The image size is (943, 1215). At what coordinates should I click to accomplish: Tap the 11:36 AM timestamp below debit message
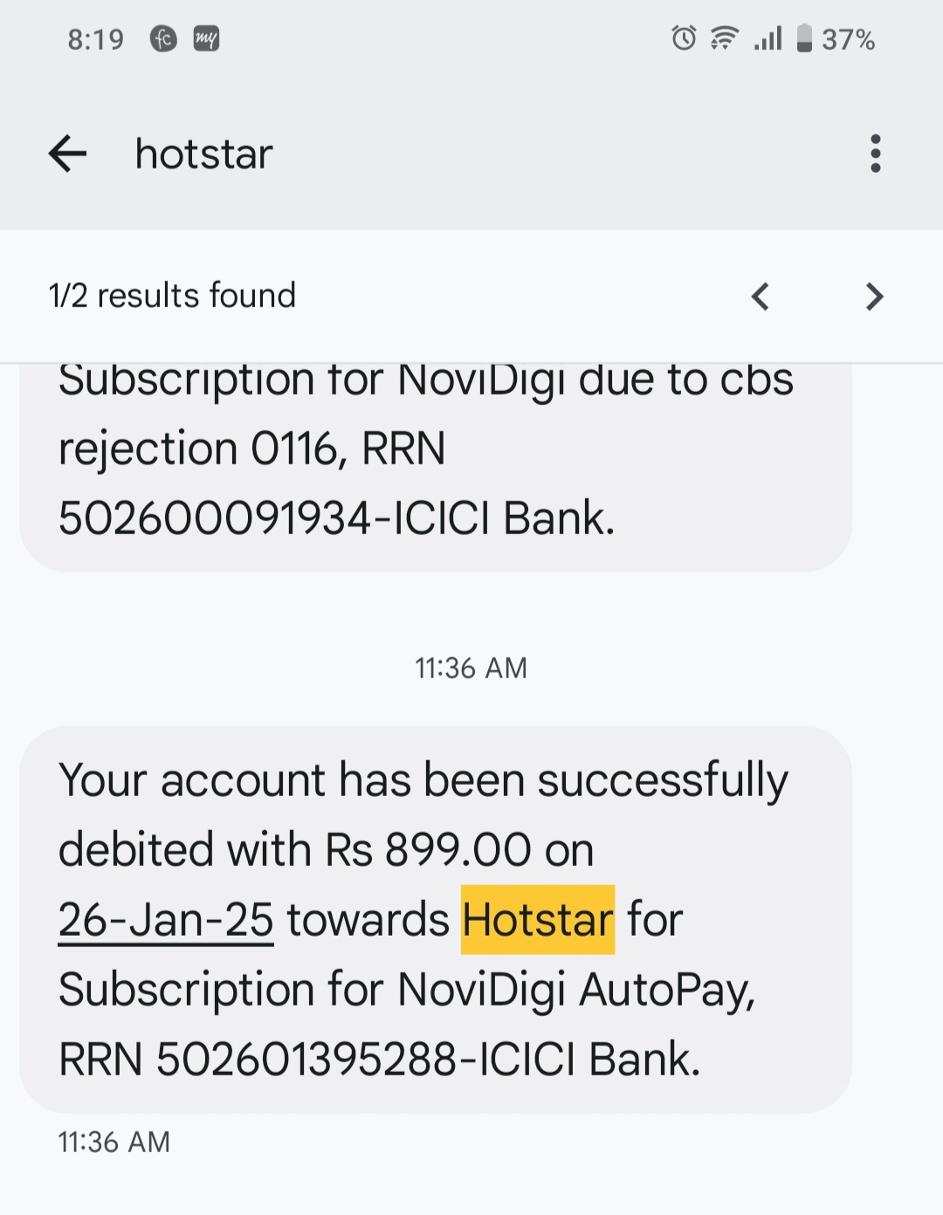(x=114, y=1142)
